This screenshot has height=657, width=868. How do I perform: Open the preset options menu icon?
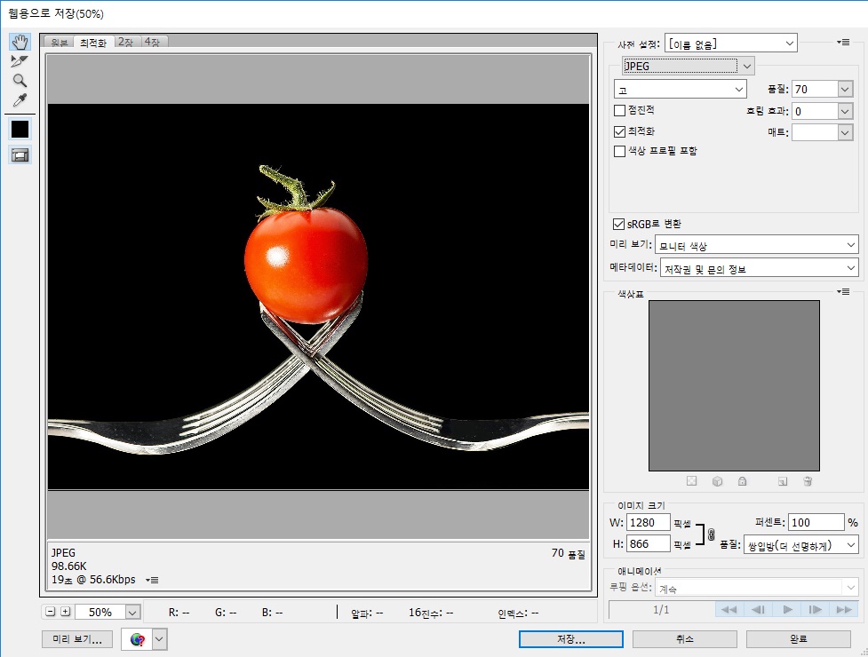click(843, 42)
